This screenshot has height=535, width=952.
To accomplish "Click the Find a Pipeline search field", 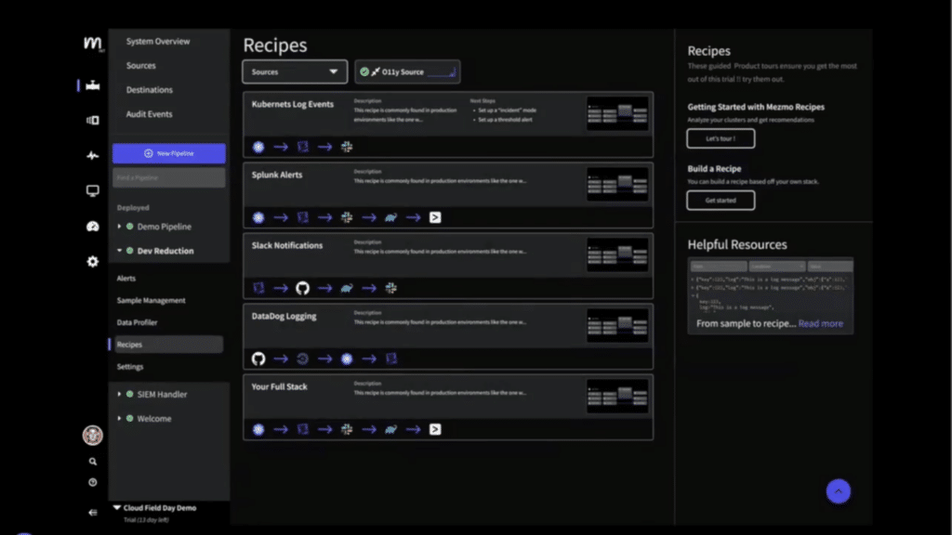I will click(x=169, y=177).
